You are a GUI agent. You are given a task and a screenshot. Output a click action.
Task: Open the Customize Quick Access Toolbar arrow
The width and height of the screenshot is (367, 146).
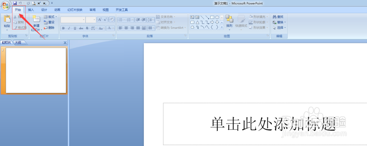[52, 3]
